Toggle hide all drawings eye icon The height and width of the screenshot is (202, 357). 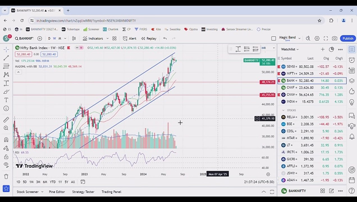(6, 165)
